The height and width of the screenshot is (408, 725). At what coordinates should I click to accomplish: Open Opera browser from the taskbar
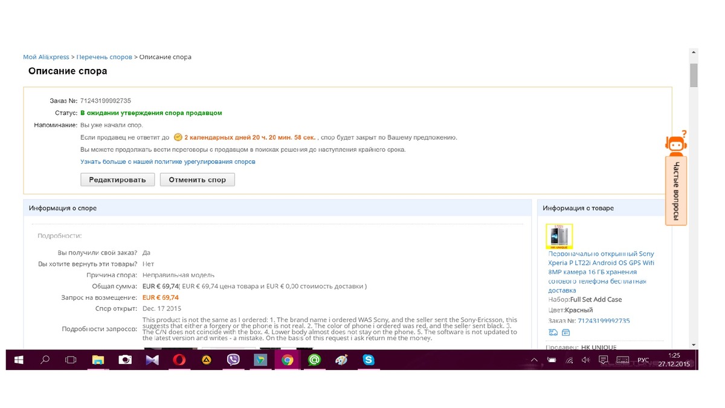point(179,360)
